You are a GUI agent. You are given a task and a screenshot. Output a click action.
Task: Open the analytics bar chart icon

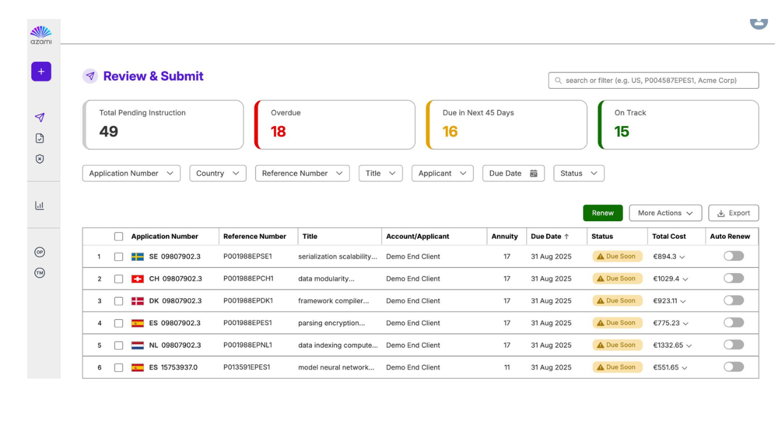(40, 205)
